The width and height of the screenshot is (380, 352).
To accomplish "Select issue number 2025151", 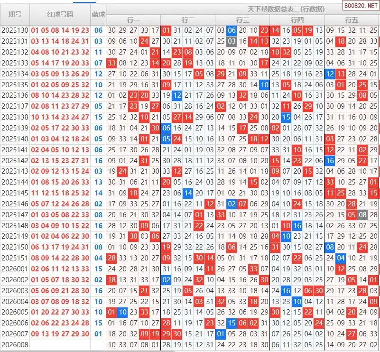I will point(15,258).
